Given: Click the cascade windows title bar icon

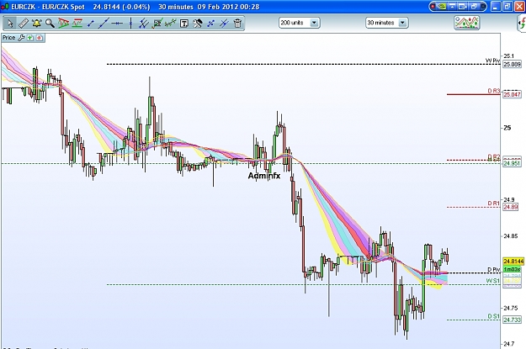Looking at the screenshot, I should coord(476,7).
